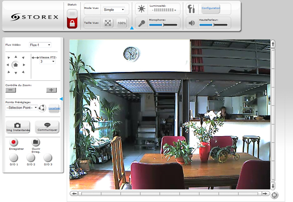Open the Flux Vidéo dropdown showing Flux-1
This screenshot has width=293, height=202.
pyautogui.click(x=40, y=45)
